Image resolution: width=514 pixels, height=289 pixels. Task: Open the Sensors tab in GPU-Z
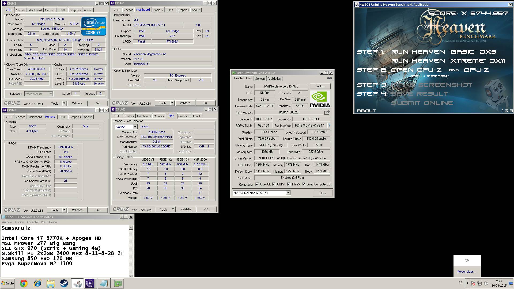[x=260, y=79]
